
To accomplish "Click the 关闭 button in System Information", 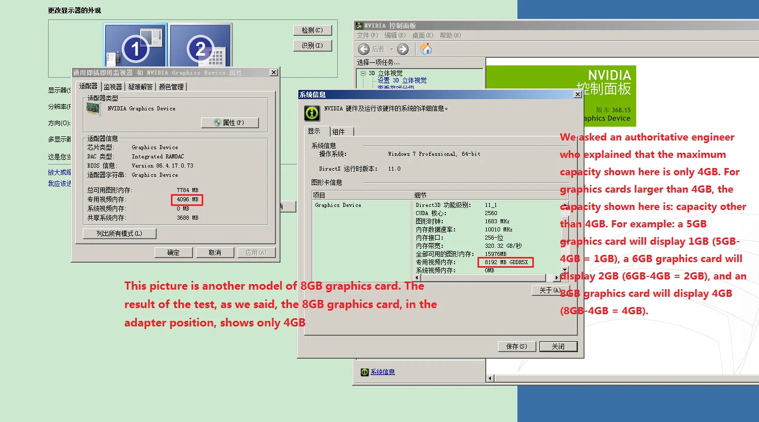I will pyautogui.click(x=558, y=346).
